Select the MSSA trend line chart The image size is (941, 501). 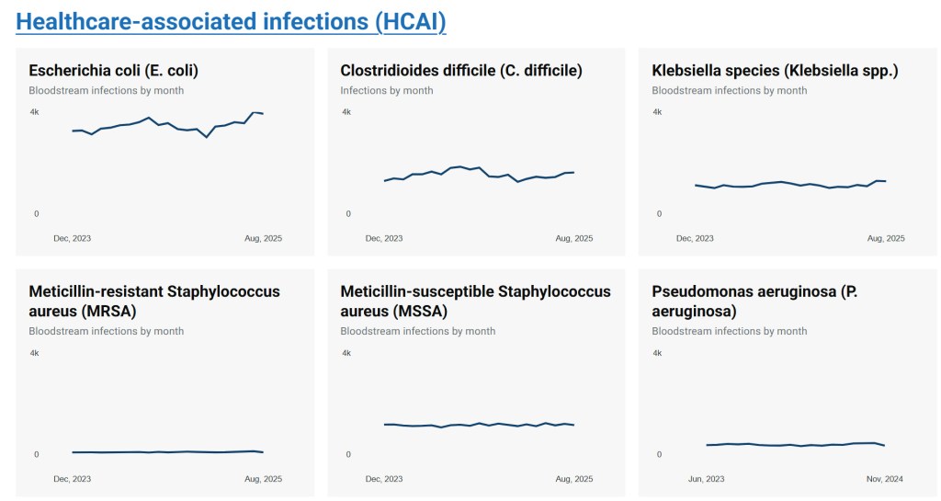[479, 425]
